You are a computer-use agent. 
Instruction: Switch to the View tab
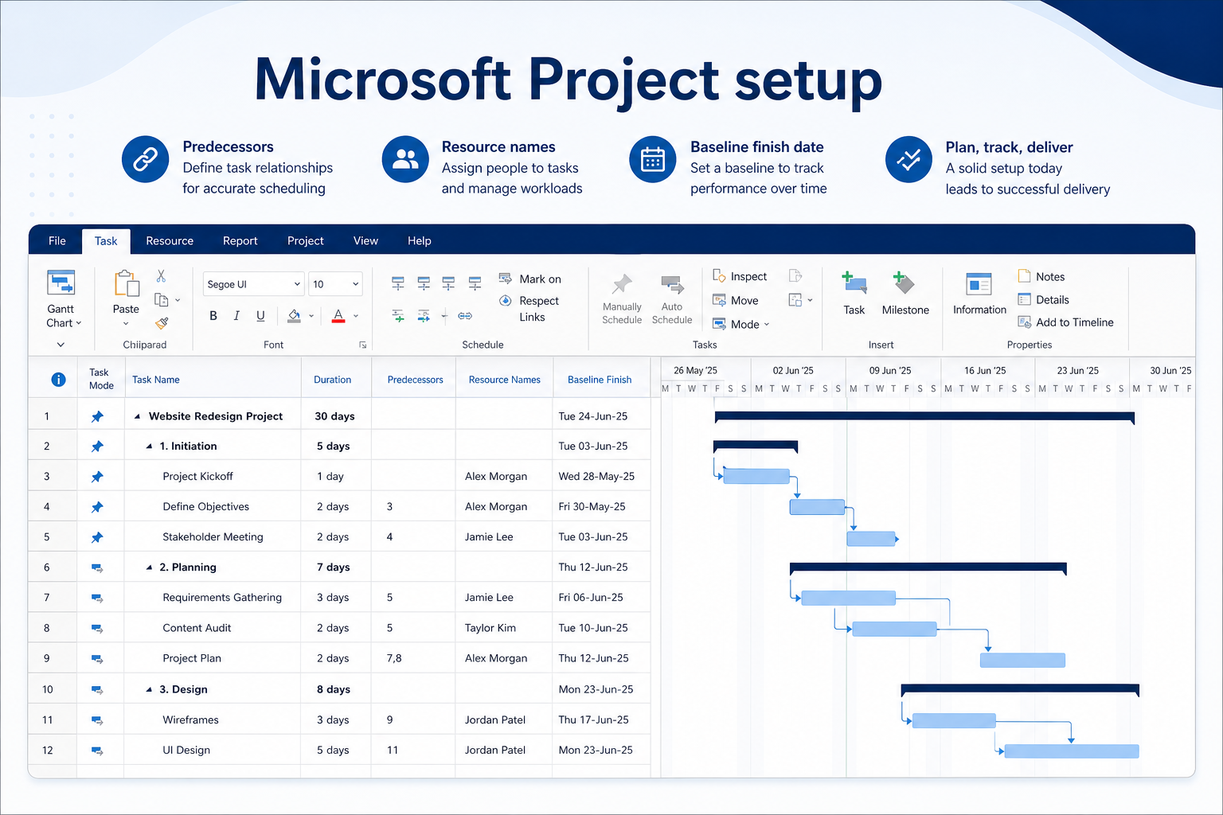click(365, 240)
